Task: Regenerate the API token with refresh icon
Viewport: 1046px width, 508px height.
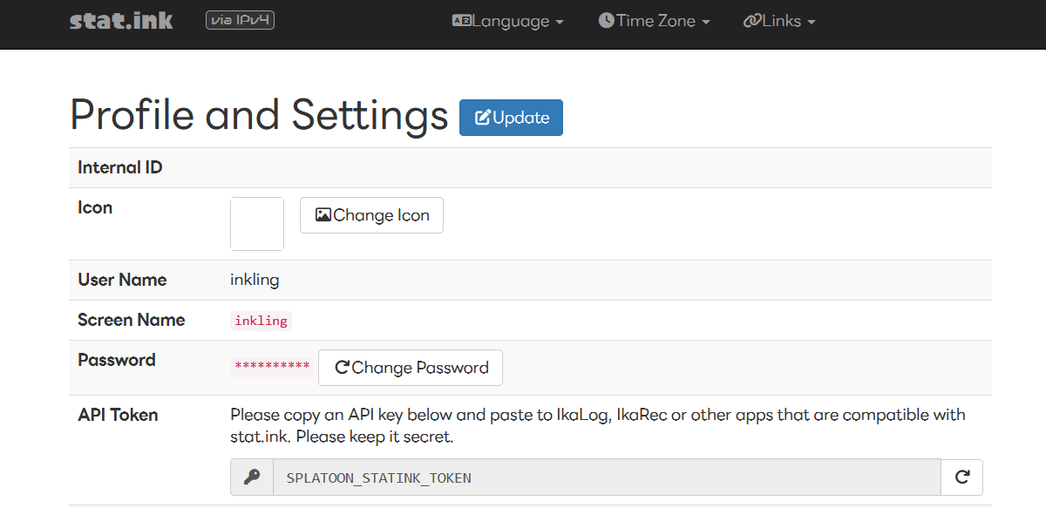Action: pyautogui.click(x=962, y=478)
